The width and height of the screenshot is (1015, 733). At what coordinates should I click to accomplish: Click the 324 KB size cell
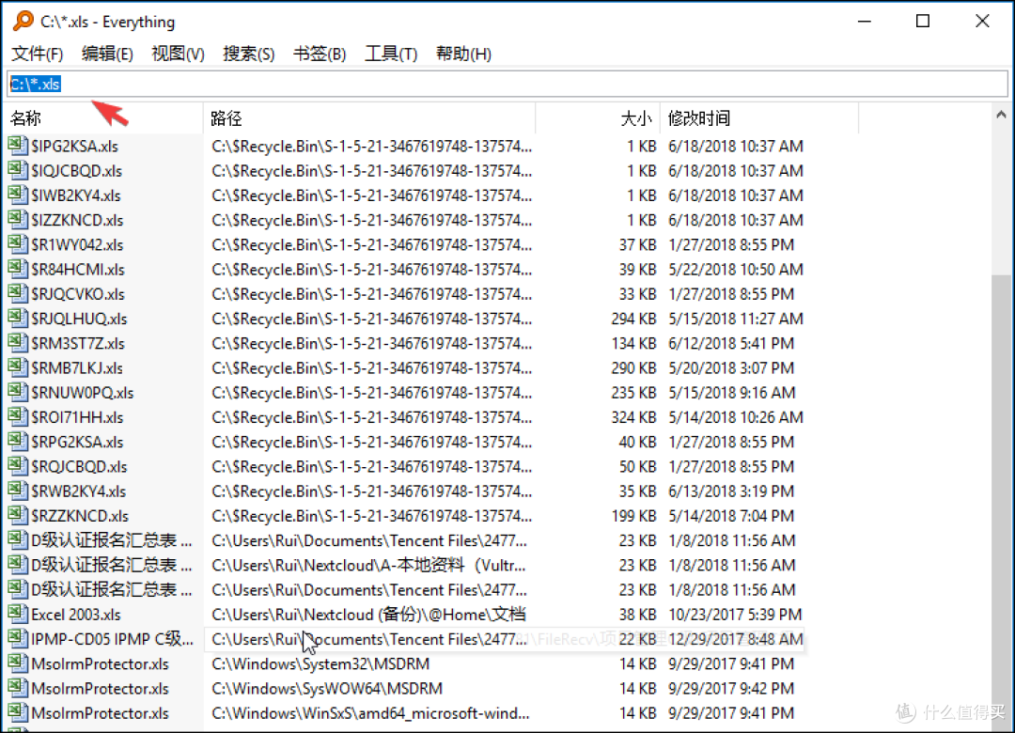click(633, 417)
